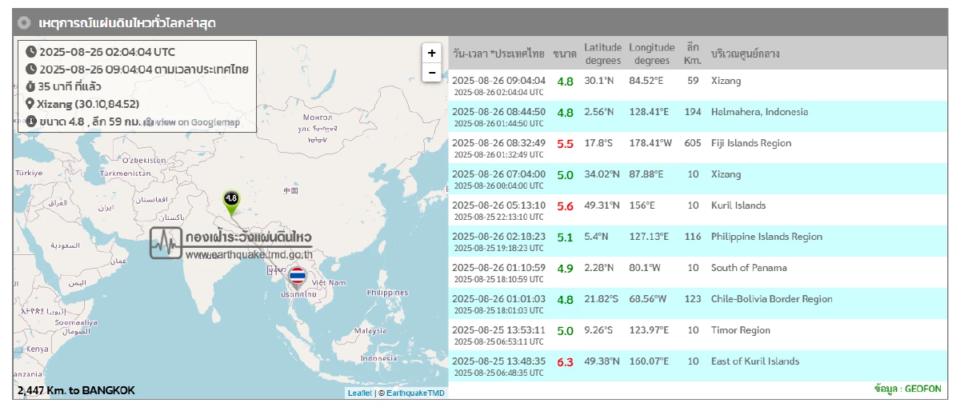Click the Latitude degrees column header
The height and width of the screenshot is (411, 960).
(603, 54)
